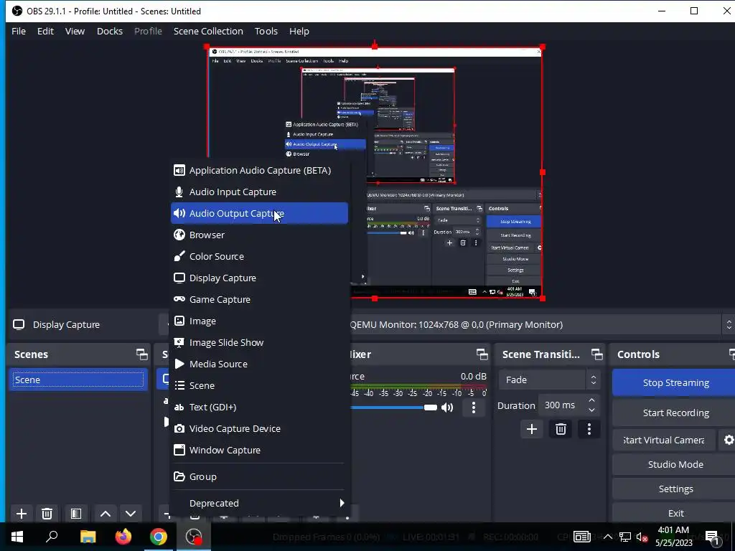Add a Group from the menu
735x551 pixels.
tap(259, 476)
